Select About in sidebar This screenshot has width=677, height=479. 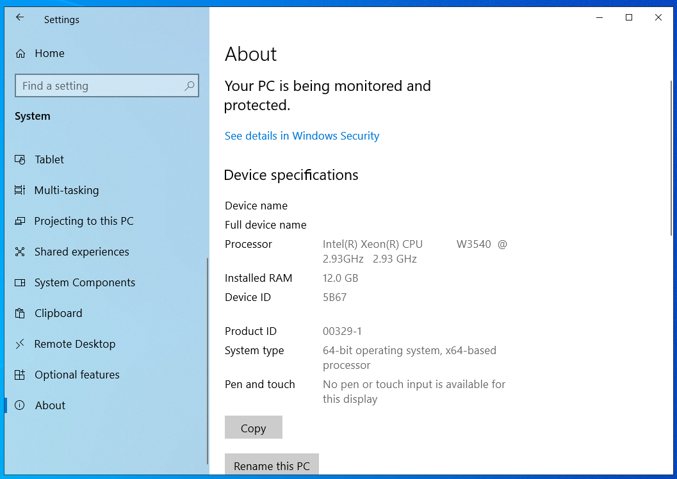click(x=106, y=405)
